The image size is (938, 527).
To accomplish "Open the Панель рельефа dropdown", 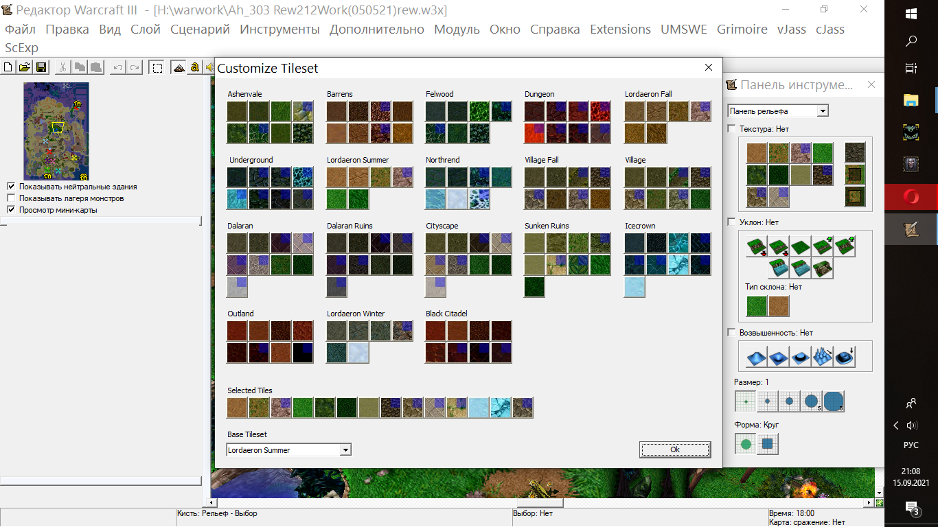I will point(823,111).
